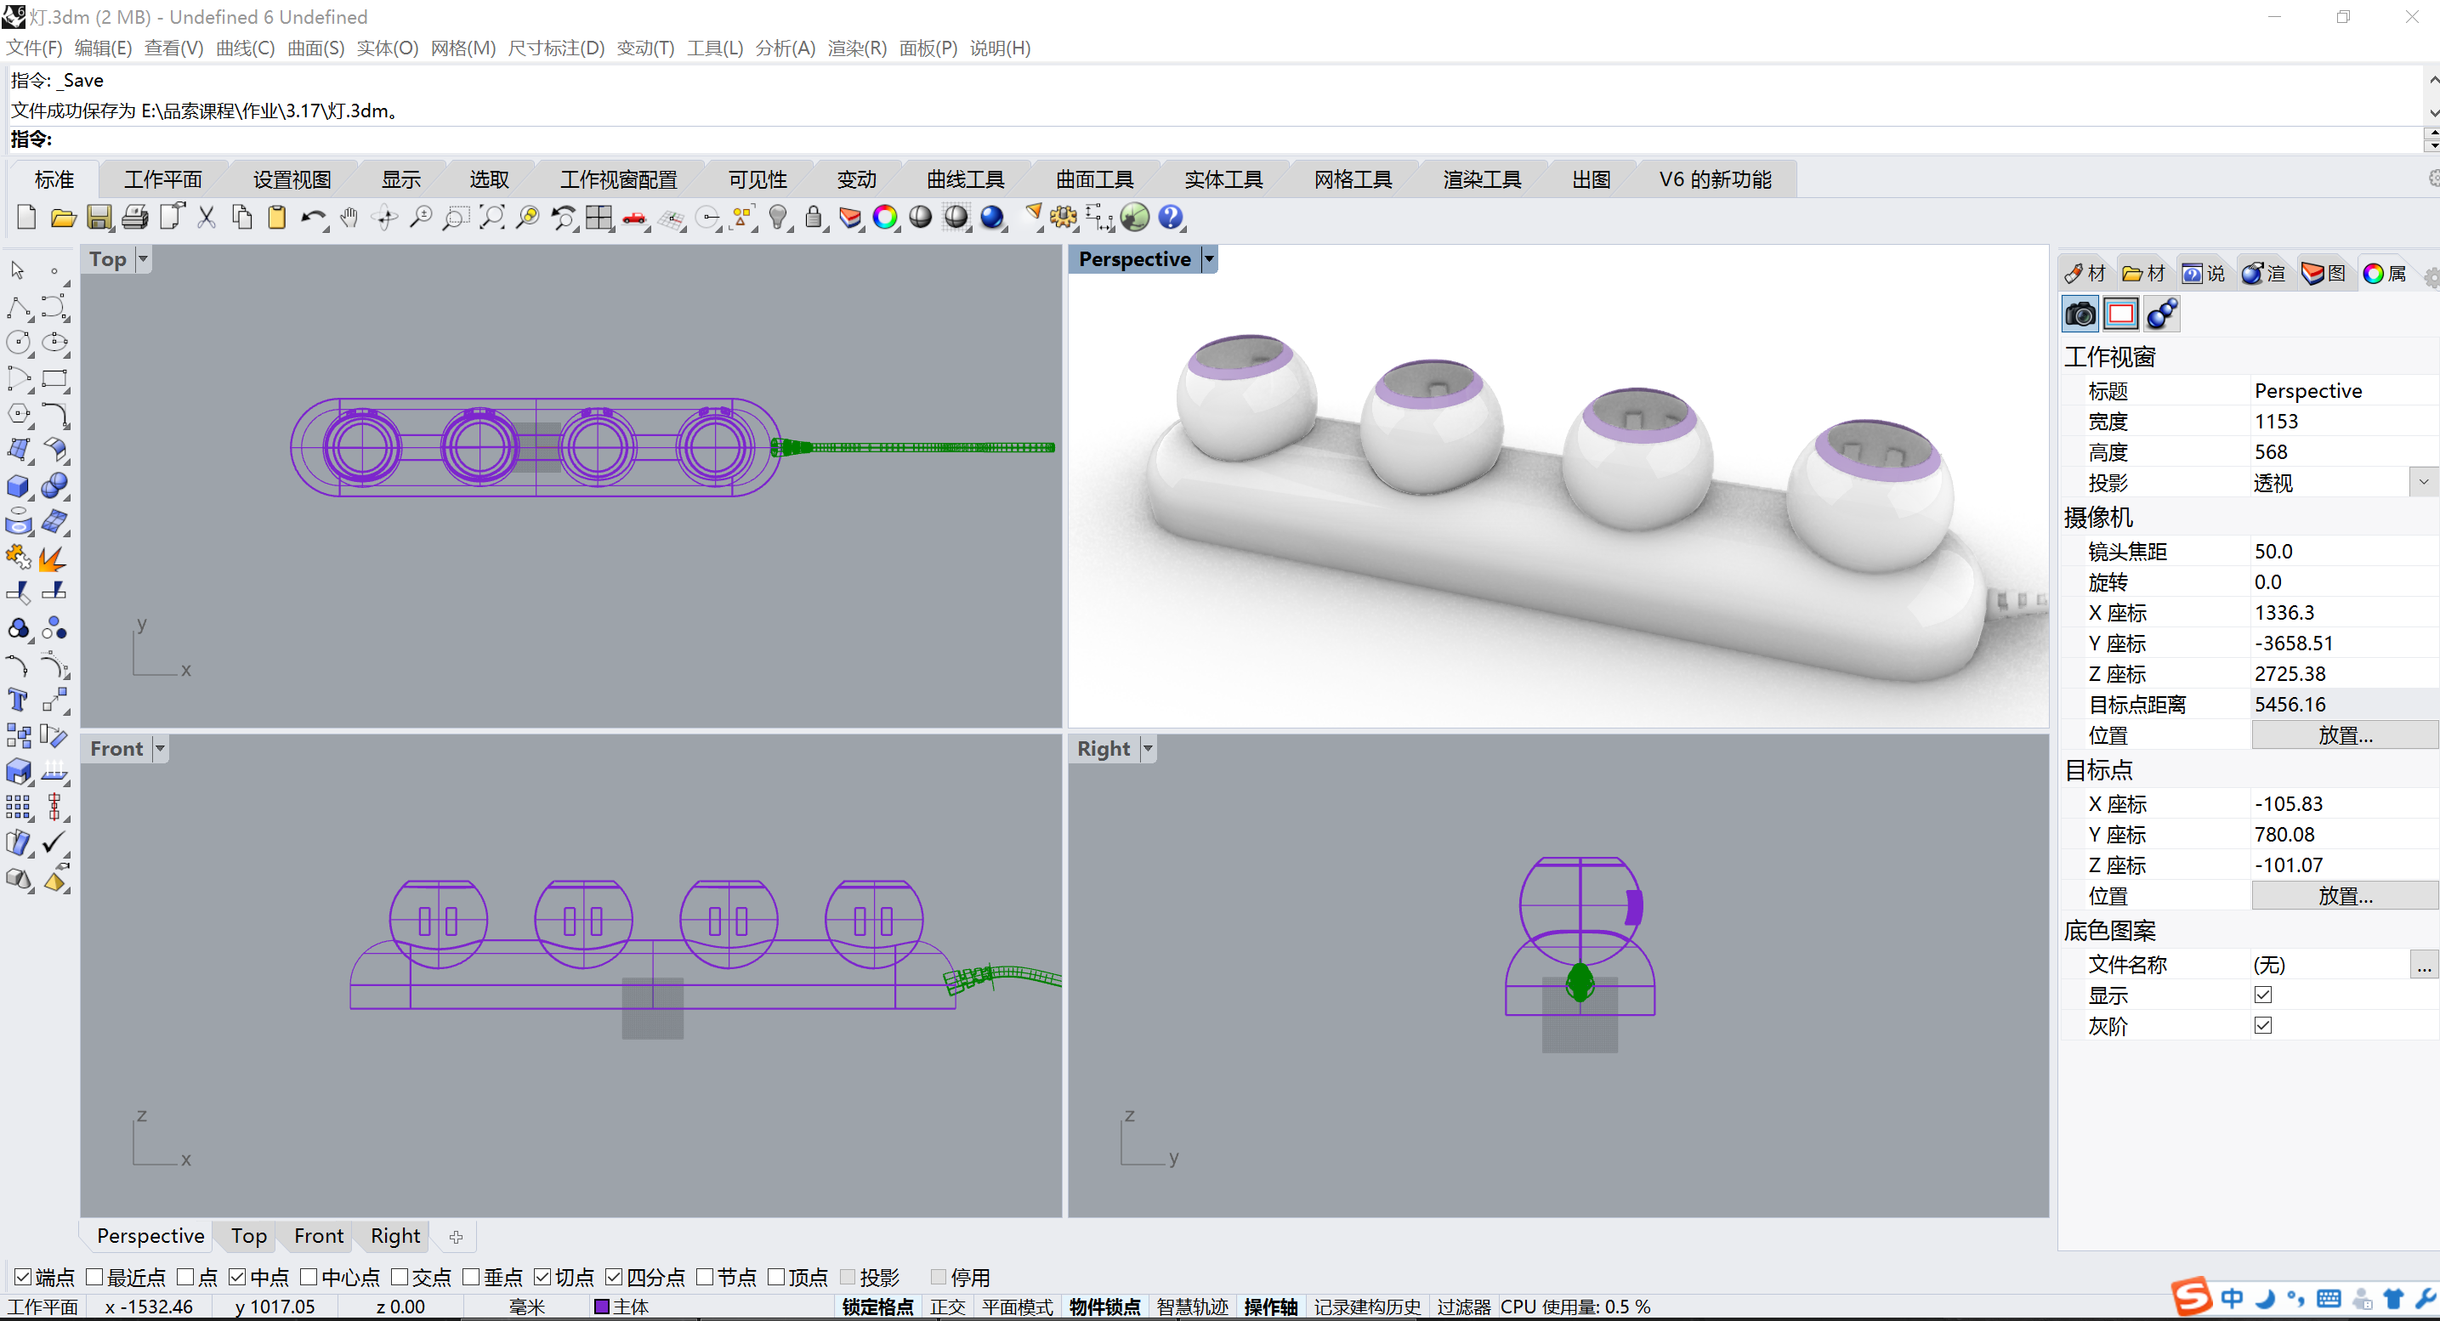2440x1321 pixels.
Task: Open the Perspective viewport title dropdown
Action: [x=1209, y=259]
